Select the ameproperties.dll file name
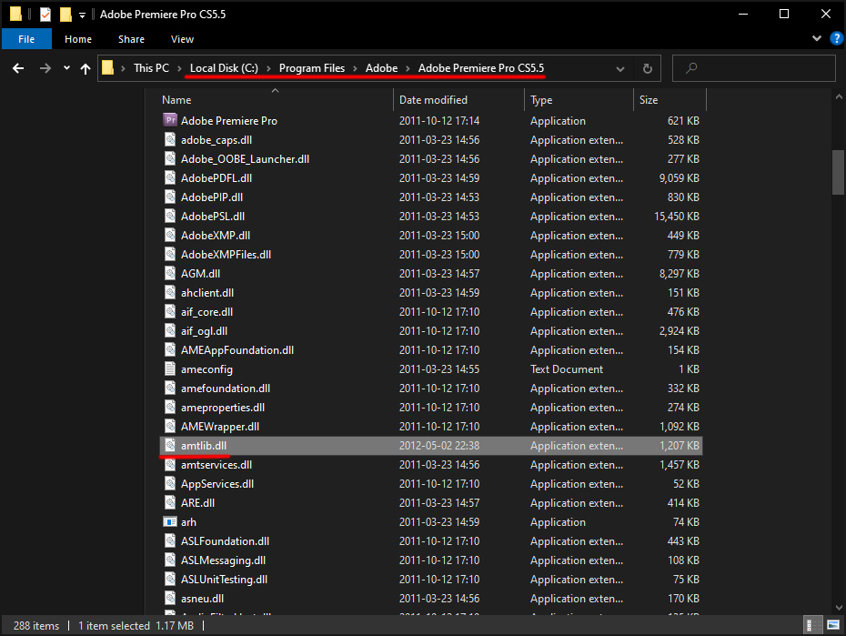Screen dimensions: 846x636 coord(223,408)
